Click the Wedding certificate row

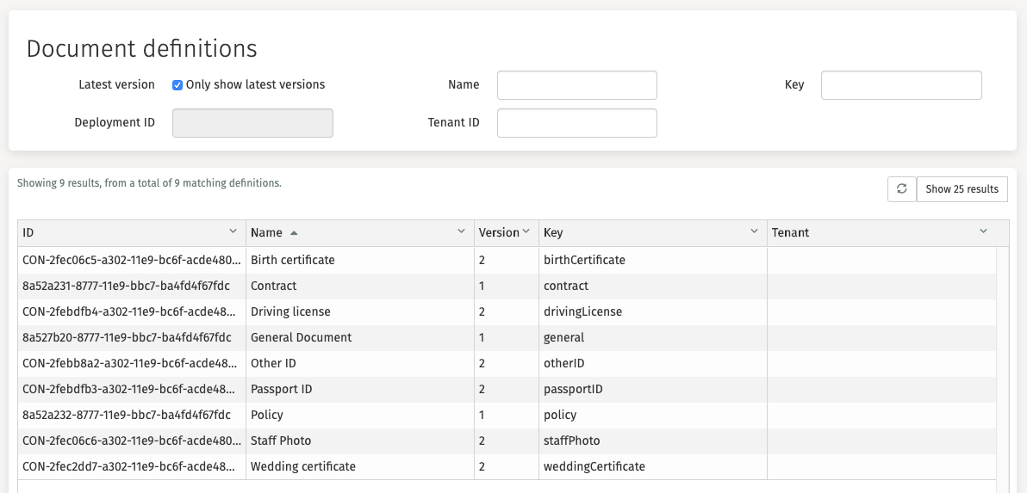302,466
